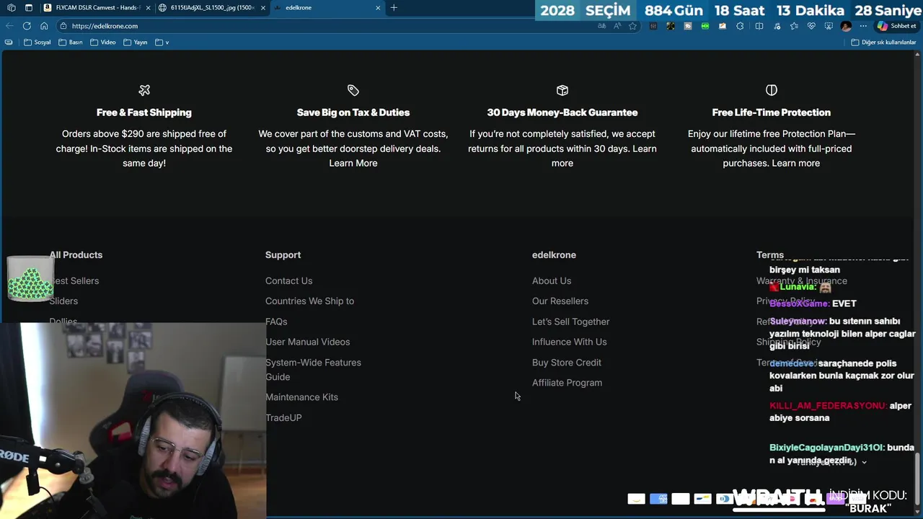Open the workspaces icon in the tab bar
The height and width of the screenshot is (519, 923).
(11, 8)
